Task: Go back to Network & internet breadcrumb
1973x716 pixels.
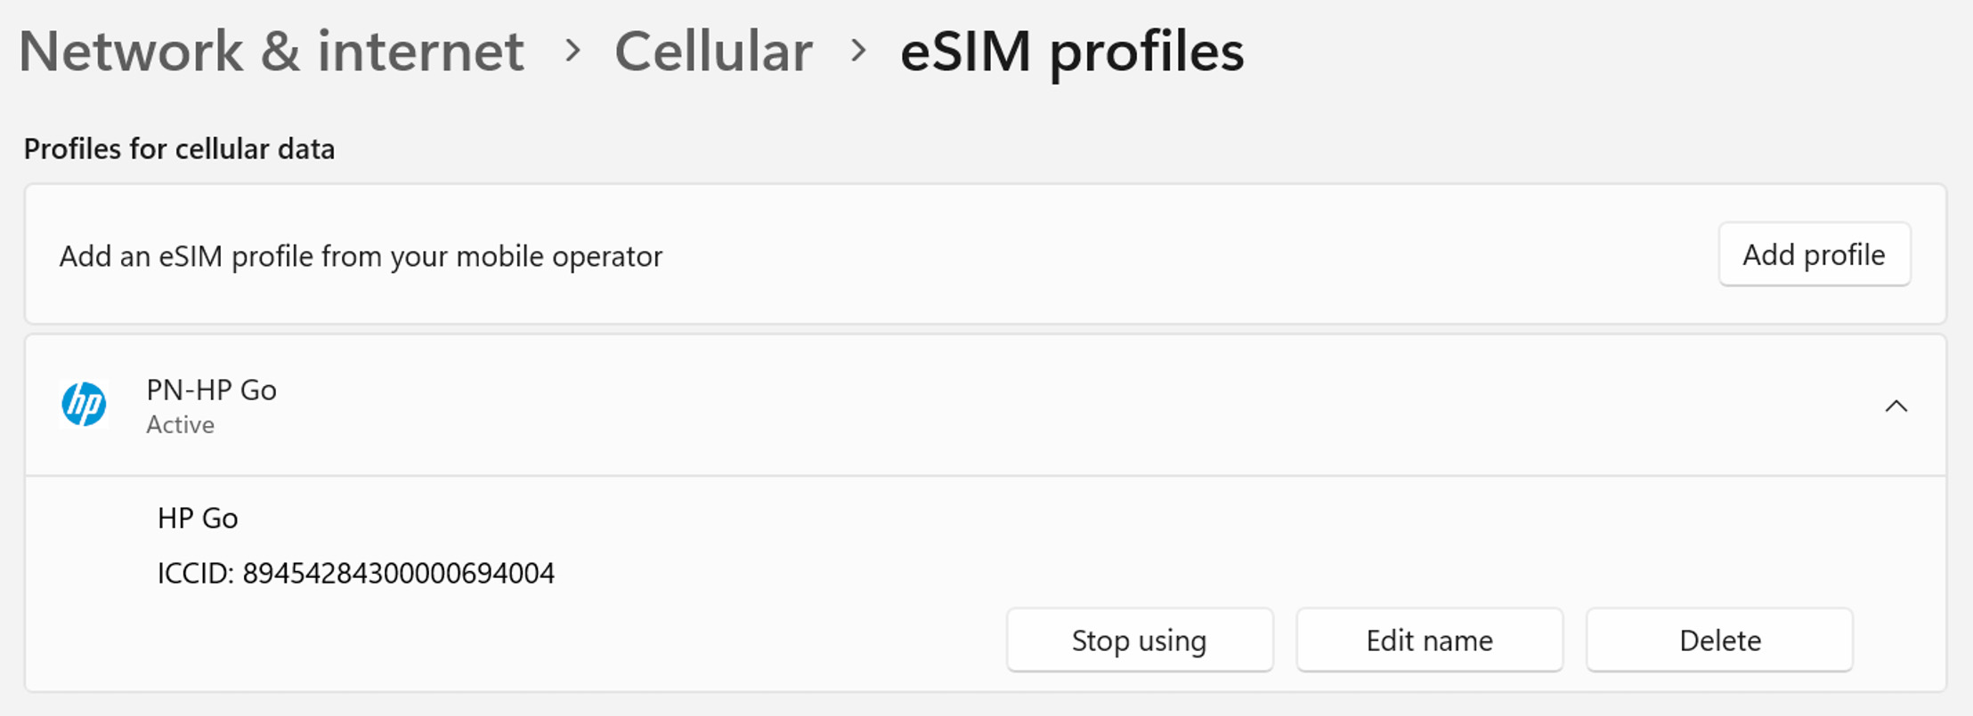Action: click(272, 52)
